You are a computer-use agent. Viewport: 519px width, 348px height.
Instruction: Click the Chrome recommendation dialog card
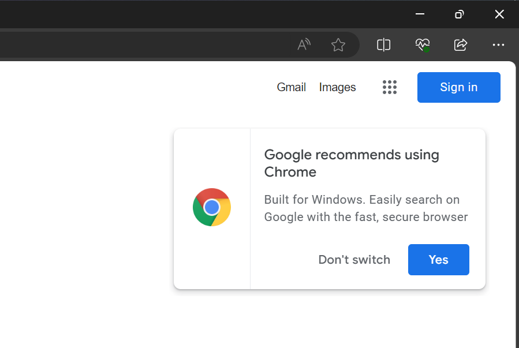[x=329, y=209]
